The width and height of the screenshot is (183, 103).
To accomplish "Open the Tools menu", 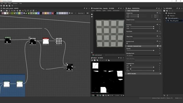I will point(9,3).
